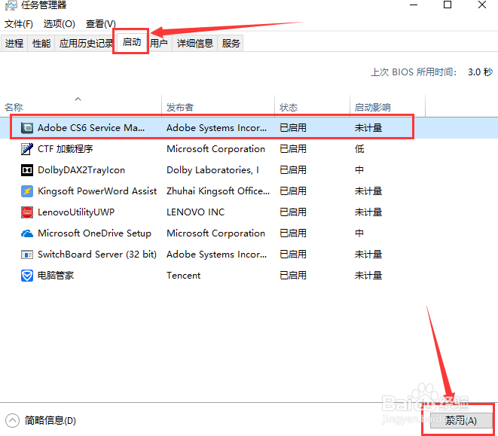Click the Kingsoft PowerWord Assist icon
This screenshot has height=436, width=498.
tap(27, 191)
